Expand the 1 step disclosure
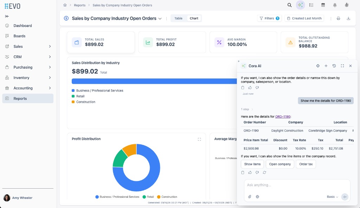This screenshot has height=208, width=360. coord(247,109)
